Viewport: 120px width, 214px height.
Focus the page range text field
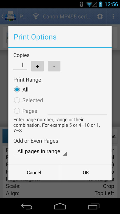click(x=77, y=111)
